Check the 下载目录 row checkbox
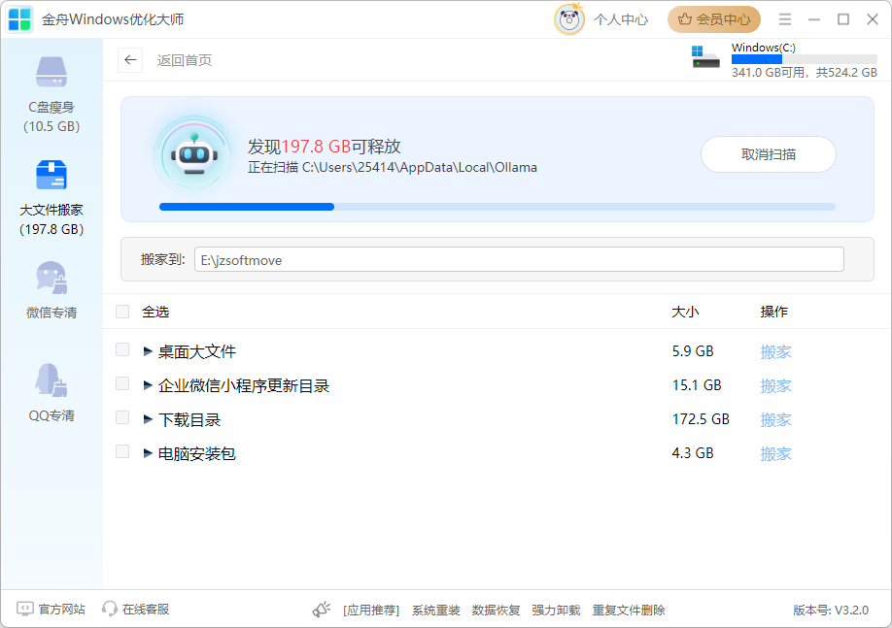Screen dimensions: 892x628 pos(121,417)
